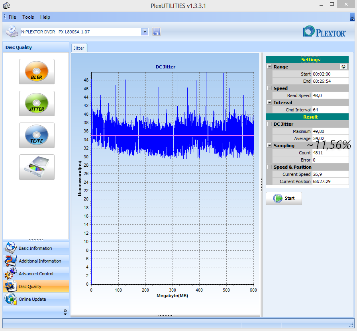Click the Settings header

307,60
